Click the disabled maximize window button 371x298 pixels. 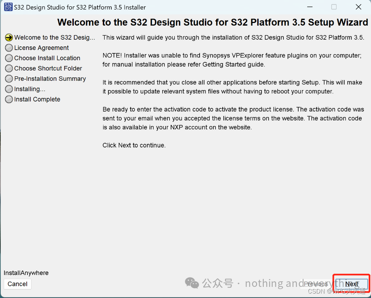(334, 7)
